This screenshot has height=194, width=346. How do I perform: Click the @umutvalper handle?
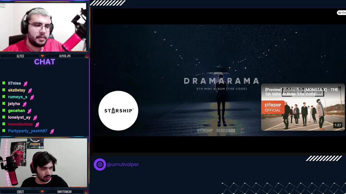[x=123, y=164]
